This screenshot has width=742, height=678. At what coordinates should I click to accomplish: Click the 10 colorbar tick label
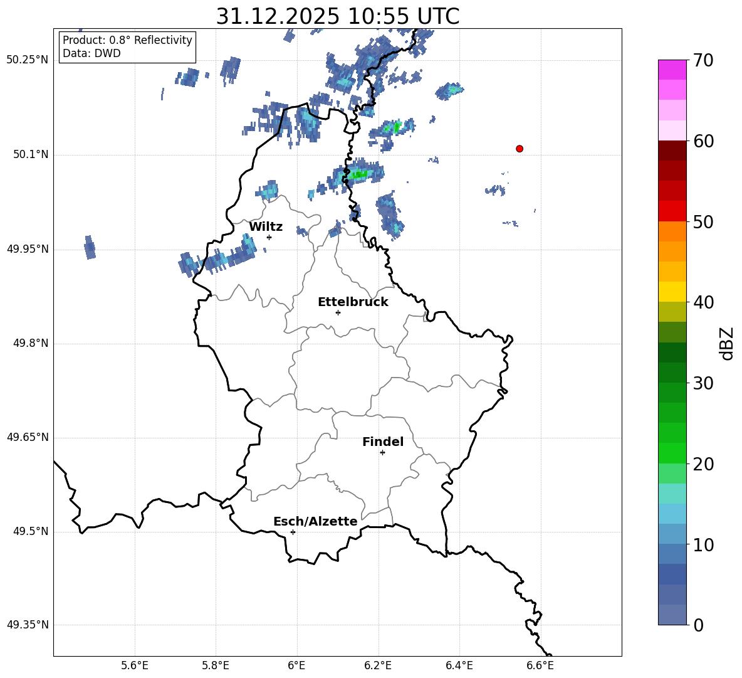[x=703, y=544]
